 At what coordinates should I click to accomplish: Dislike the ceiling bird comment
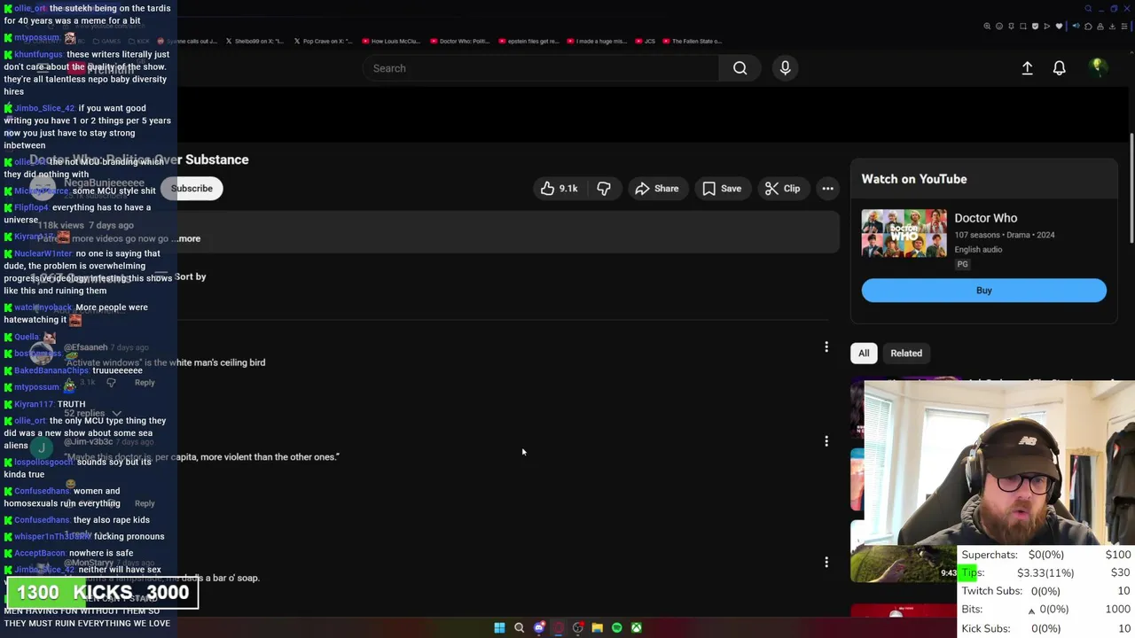coord(111,382)
